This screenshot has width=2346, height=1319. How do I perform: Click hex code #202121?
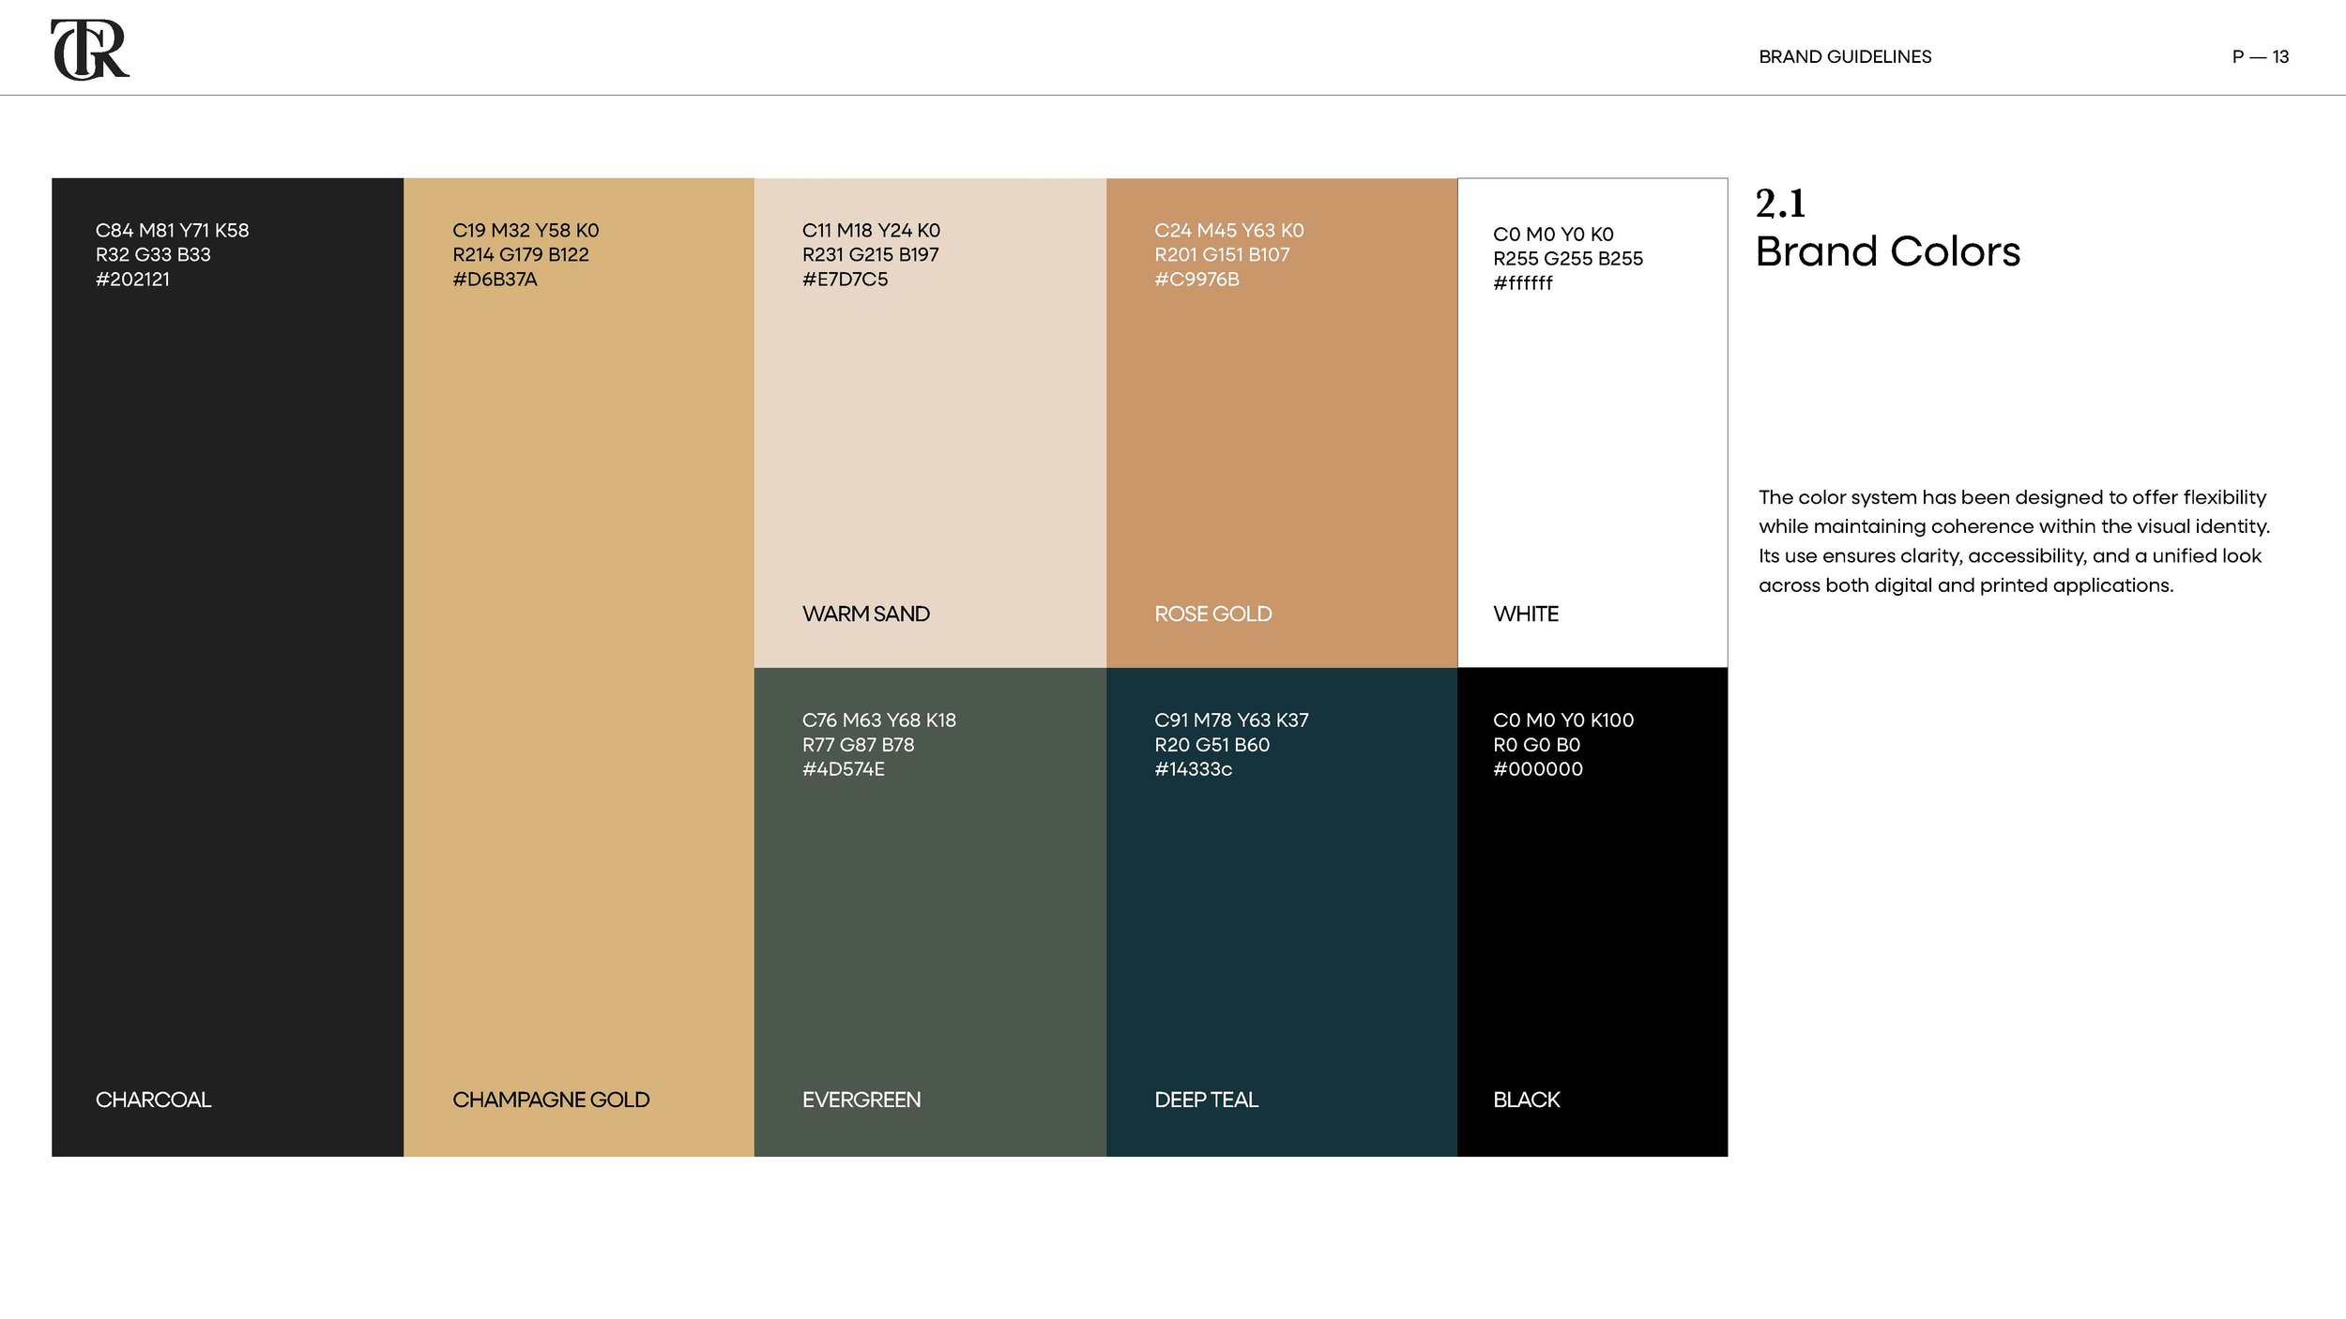132,280
